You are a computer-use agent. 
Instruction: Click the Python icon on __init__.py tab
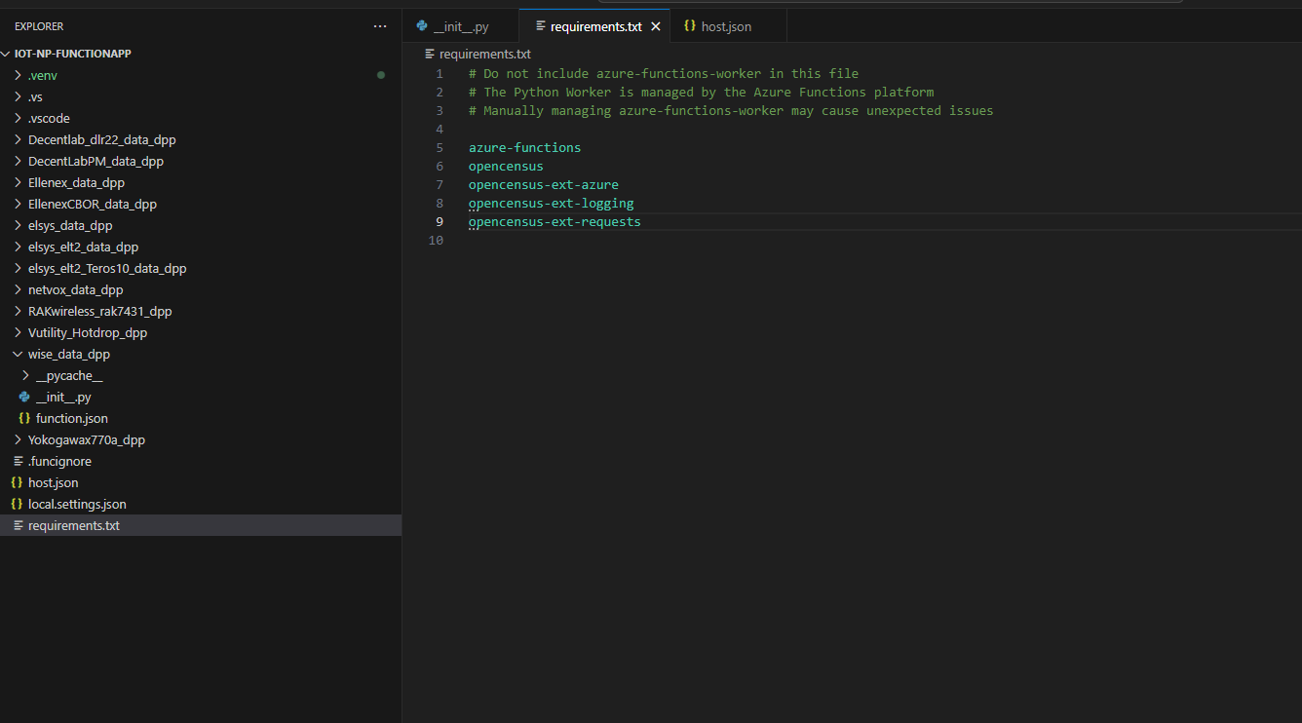(x=422, y=26)
